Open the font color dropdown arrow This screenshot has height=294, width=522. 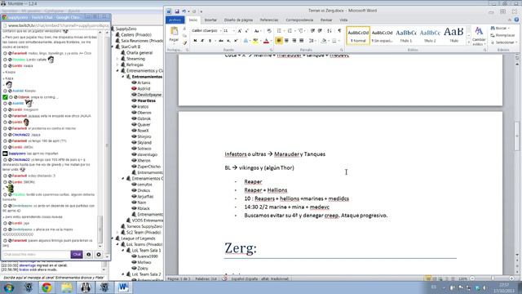click(271, 41)
